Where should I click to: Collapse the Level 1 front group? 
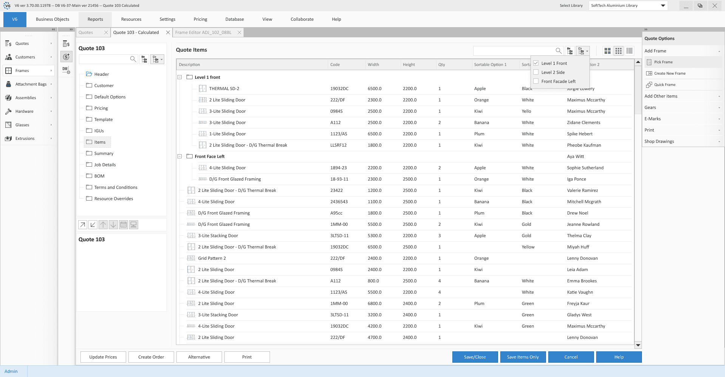[180, 77]
